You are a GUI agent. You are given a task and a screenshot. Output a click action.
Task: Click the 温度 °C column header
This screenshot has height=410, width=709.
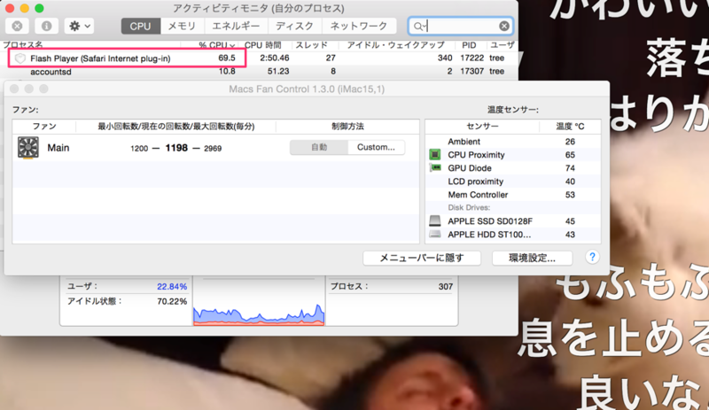click(570, 126)
